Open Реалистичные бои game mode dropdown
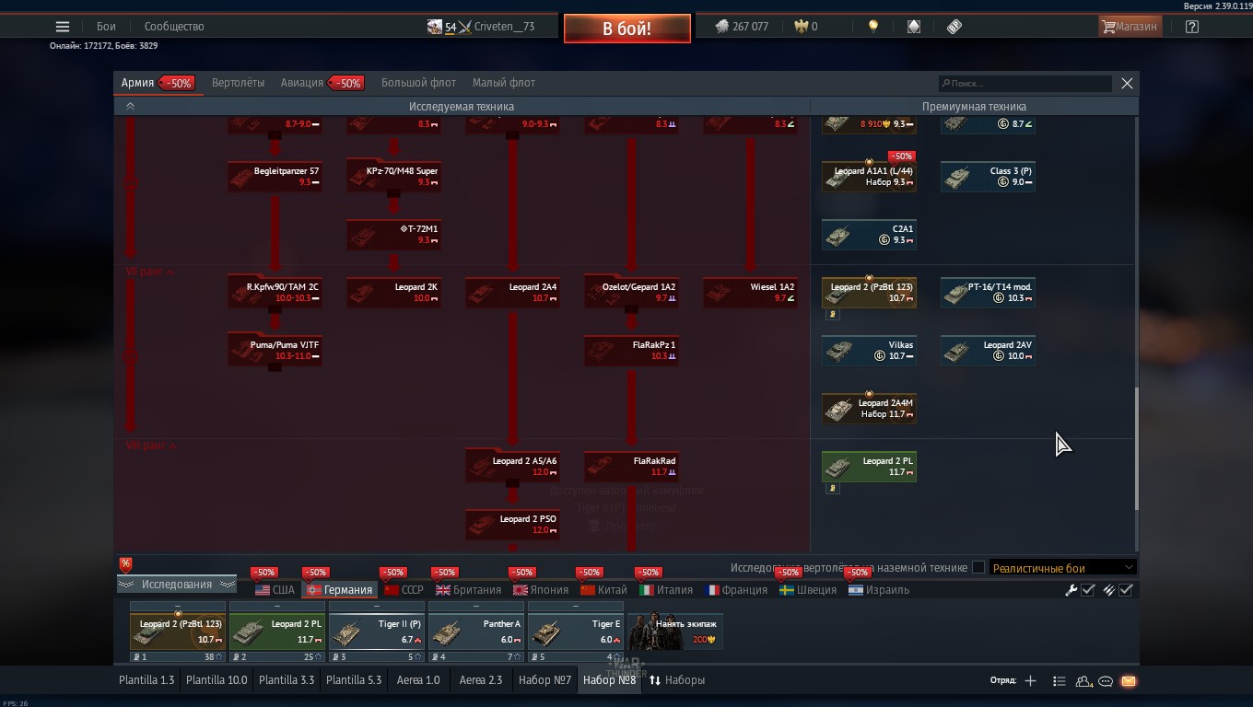Viewport: 1253px width, 707px height. click(x=1062, y=568)
